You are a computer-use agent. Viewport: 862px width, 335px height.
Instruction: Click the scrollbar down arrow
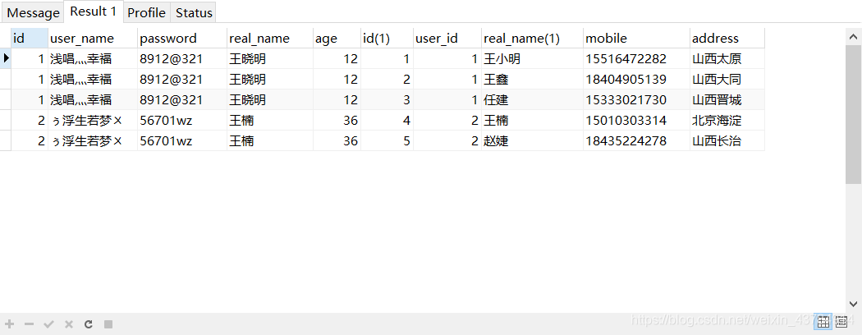[853, 303]
